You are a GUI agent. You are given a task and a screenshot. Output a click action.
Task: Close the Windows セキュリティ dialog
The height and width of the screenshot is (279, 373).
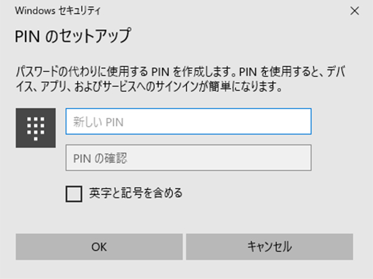(x=354, y=11)
